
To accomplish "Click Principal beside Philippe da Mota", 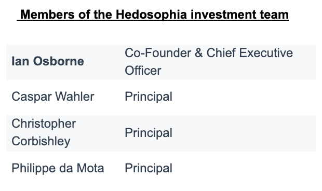I will click(x=149, y=168).
